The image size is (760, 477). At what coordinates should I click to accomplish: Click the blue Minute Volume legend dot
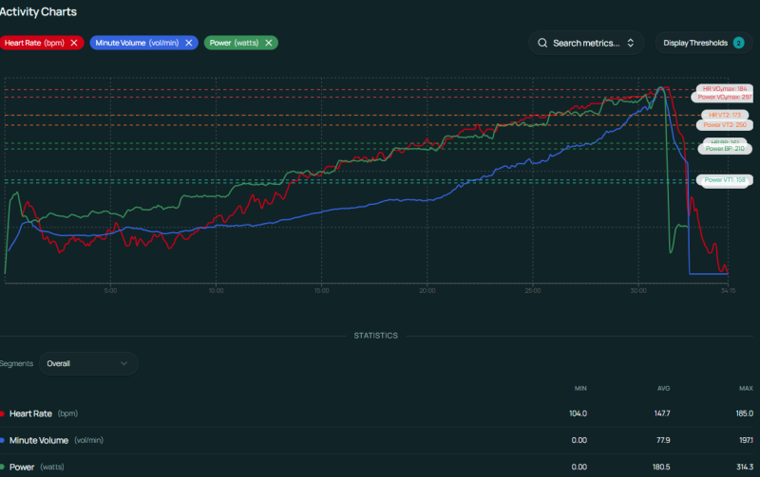pyautogui.click(x=2, y=440)
